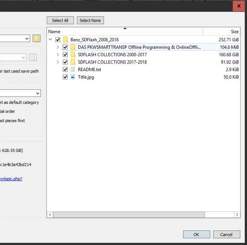Click the README.txt text file icon

coord(73,69)
